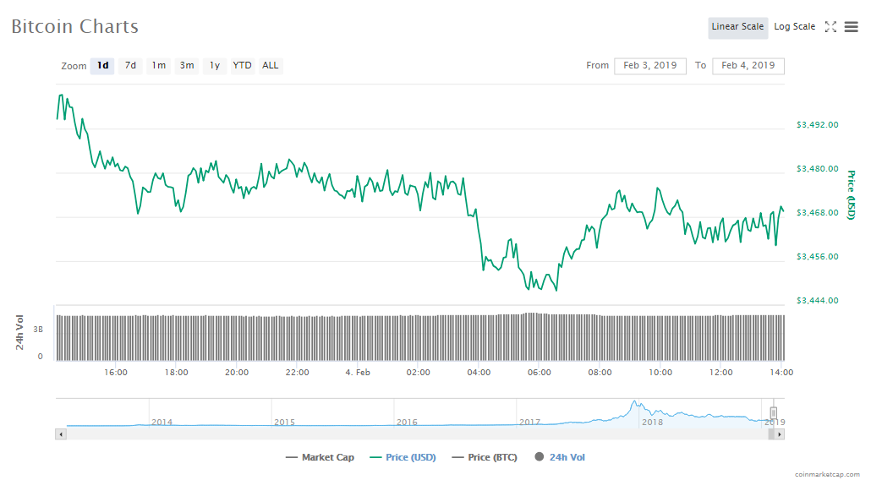Select the 1d zoom option

pos(102,65)
